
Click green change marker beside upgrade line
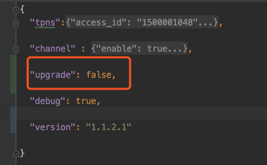click(x=13, y=74)
